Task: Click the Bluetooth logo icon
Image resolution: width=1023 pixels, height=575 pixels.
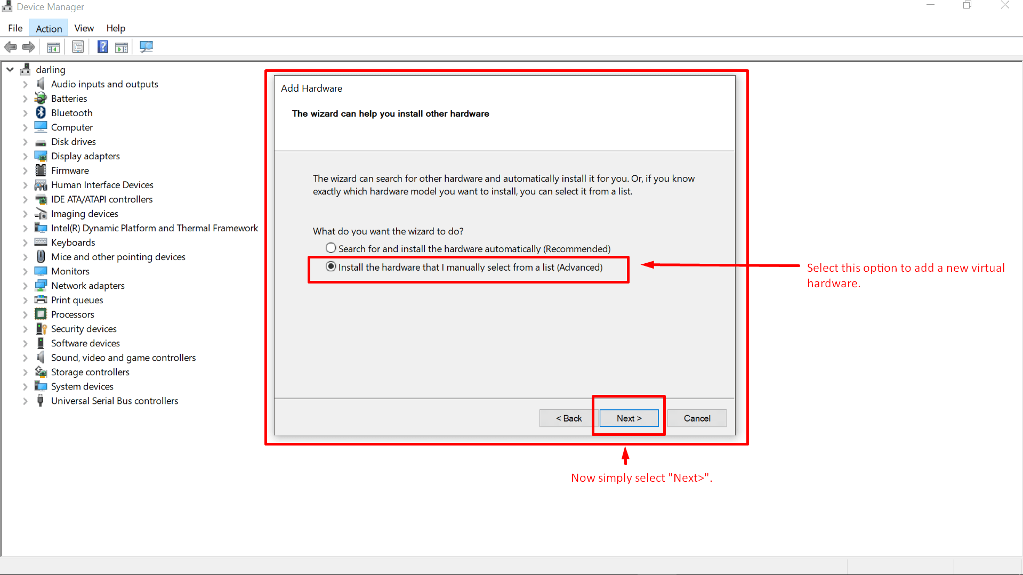Action: coord(41,112)
